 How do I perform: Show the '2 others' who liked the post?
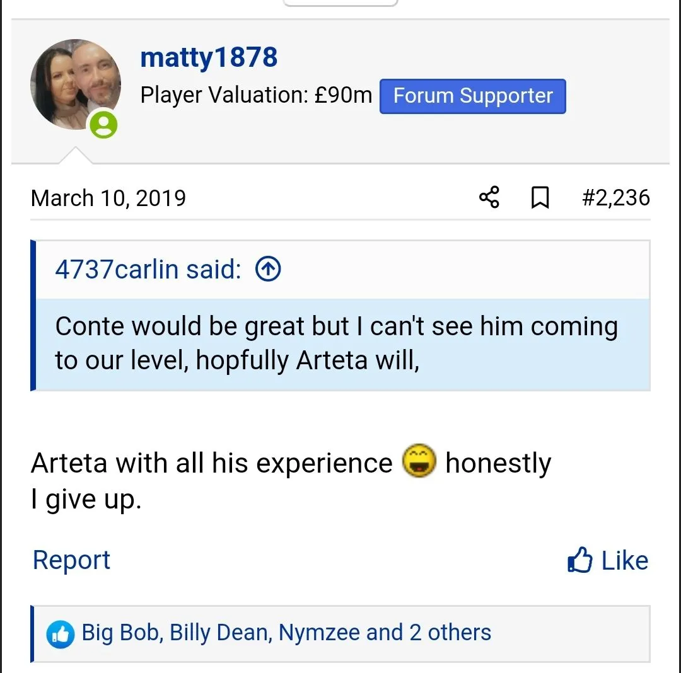coord(450,633)
